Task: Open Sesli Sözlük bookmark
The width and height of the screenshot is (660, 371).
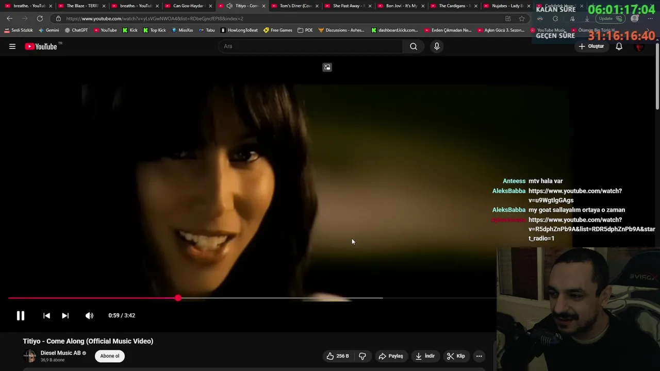Action: (x=19, y=30)
